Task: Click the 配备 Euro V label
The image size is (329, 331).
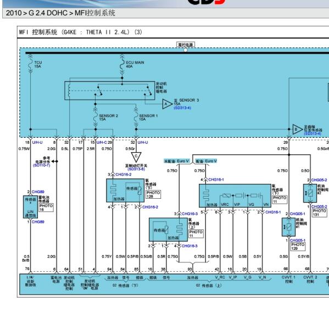Action: pyautogui.click(x=206, y=161)
